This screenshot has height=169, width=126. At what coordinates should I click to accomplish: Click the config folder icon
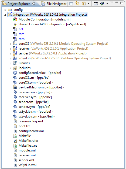pos(10,10)
